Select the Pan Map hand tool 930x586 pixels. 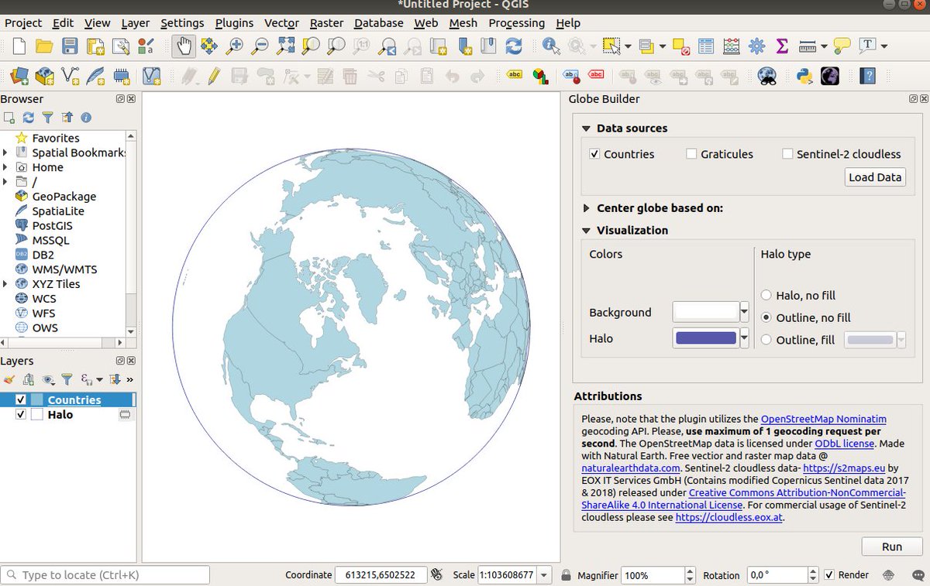point(184,46)
